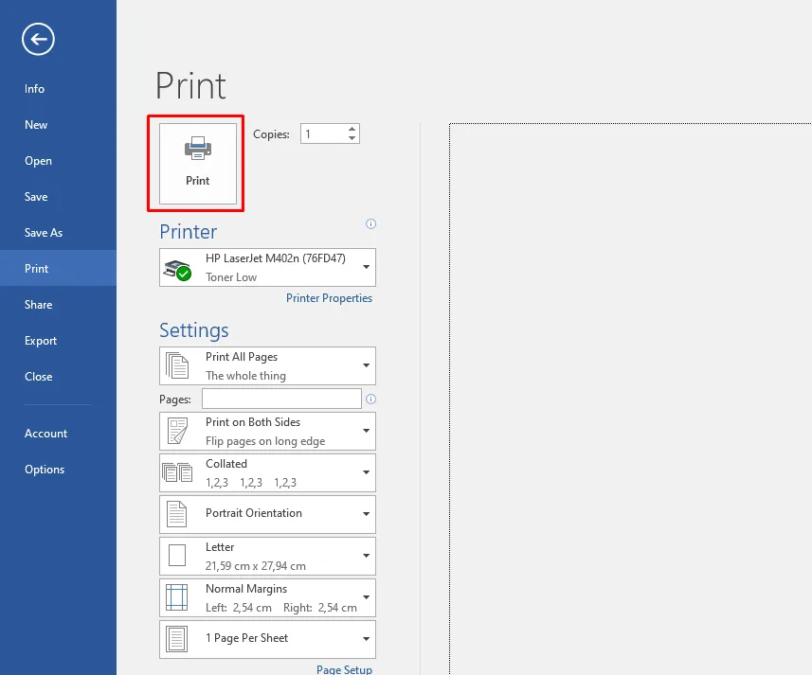Expand the Letter paper size dropdown
Viewport: 812px width, 675px height.
pyautogui.click(x=366, y=556)
